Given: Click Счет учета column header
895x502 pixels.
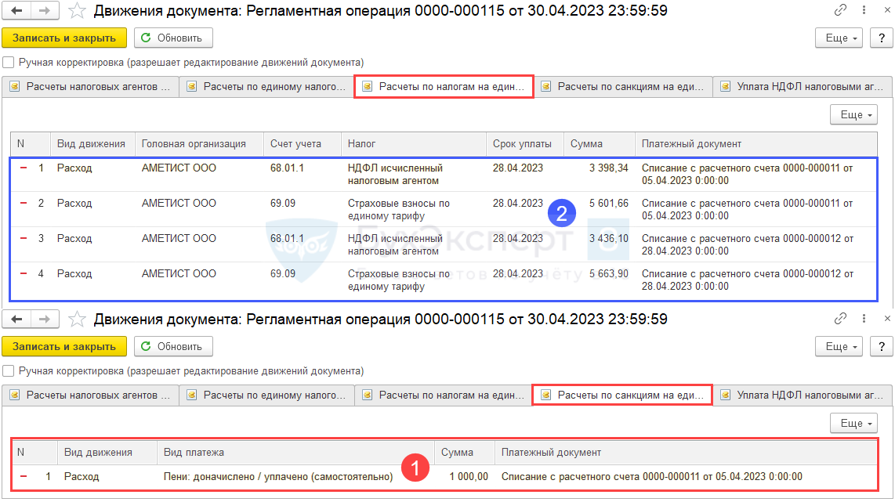Looking at the screenshot, I should tap(303, 144).
